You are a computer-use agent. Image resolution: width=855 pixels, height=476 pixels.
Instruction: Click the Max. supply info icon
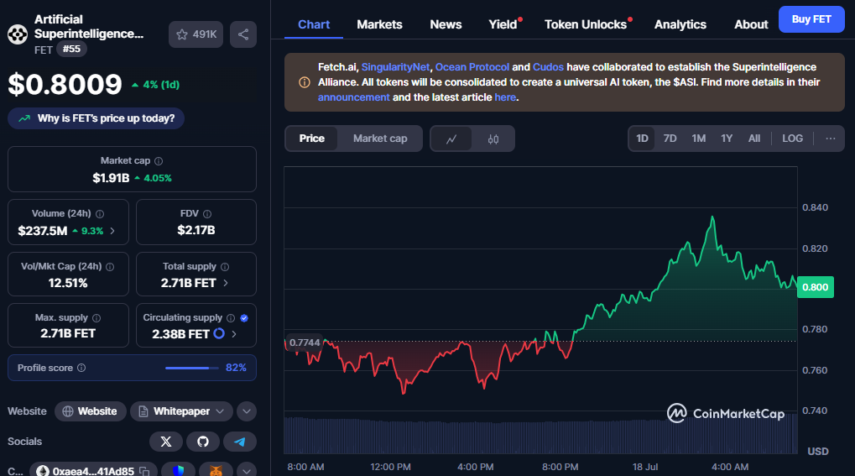pos(96,318)
